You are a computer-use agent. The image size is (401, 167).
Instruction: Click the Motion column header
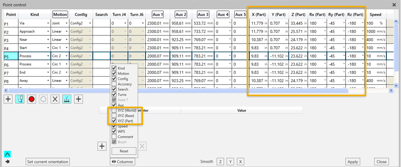tap(60, 15)
